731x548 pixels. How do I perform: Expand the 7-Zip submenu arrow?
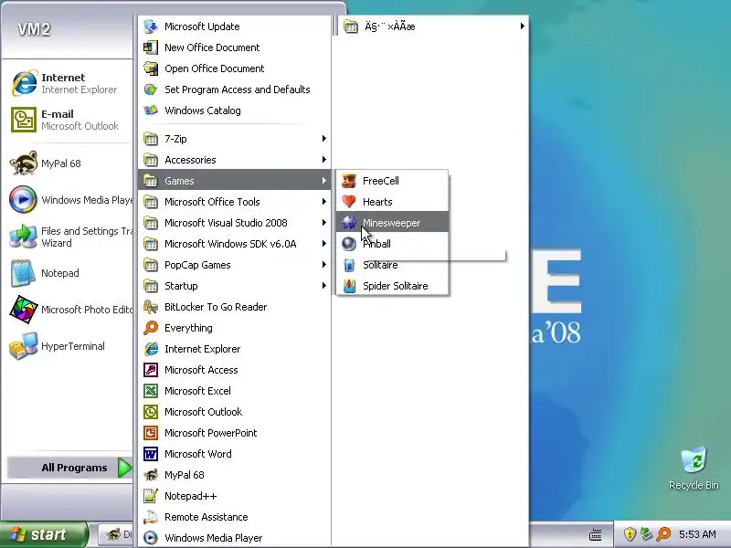pyautogui.click(x=323, y=139)
